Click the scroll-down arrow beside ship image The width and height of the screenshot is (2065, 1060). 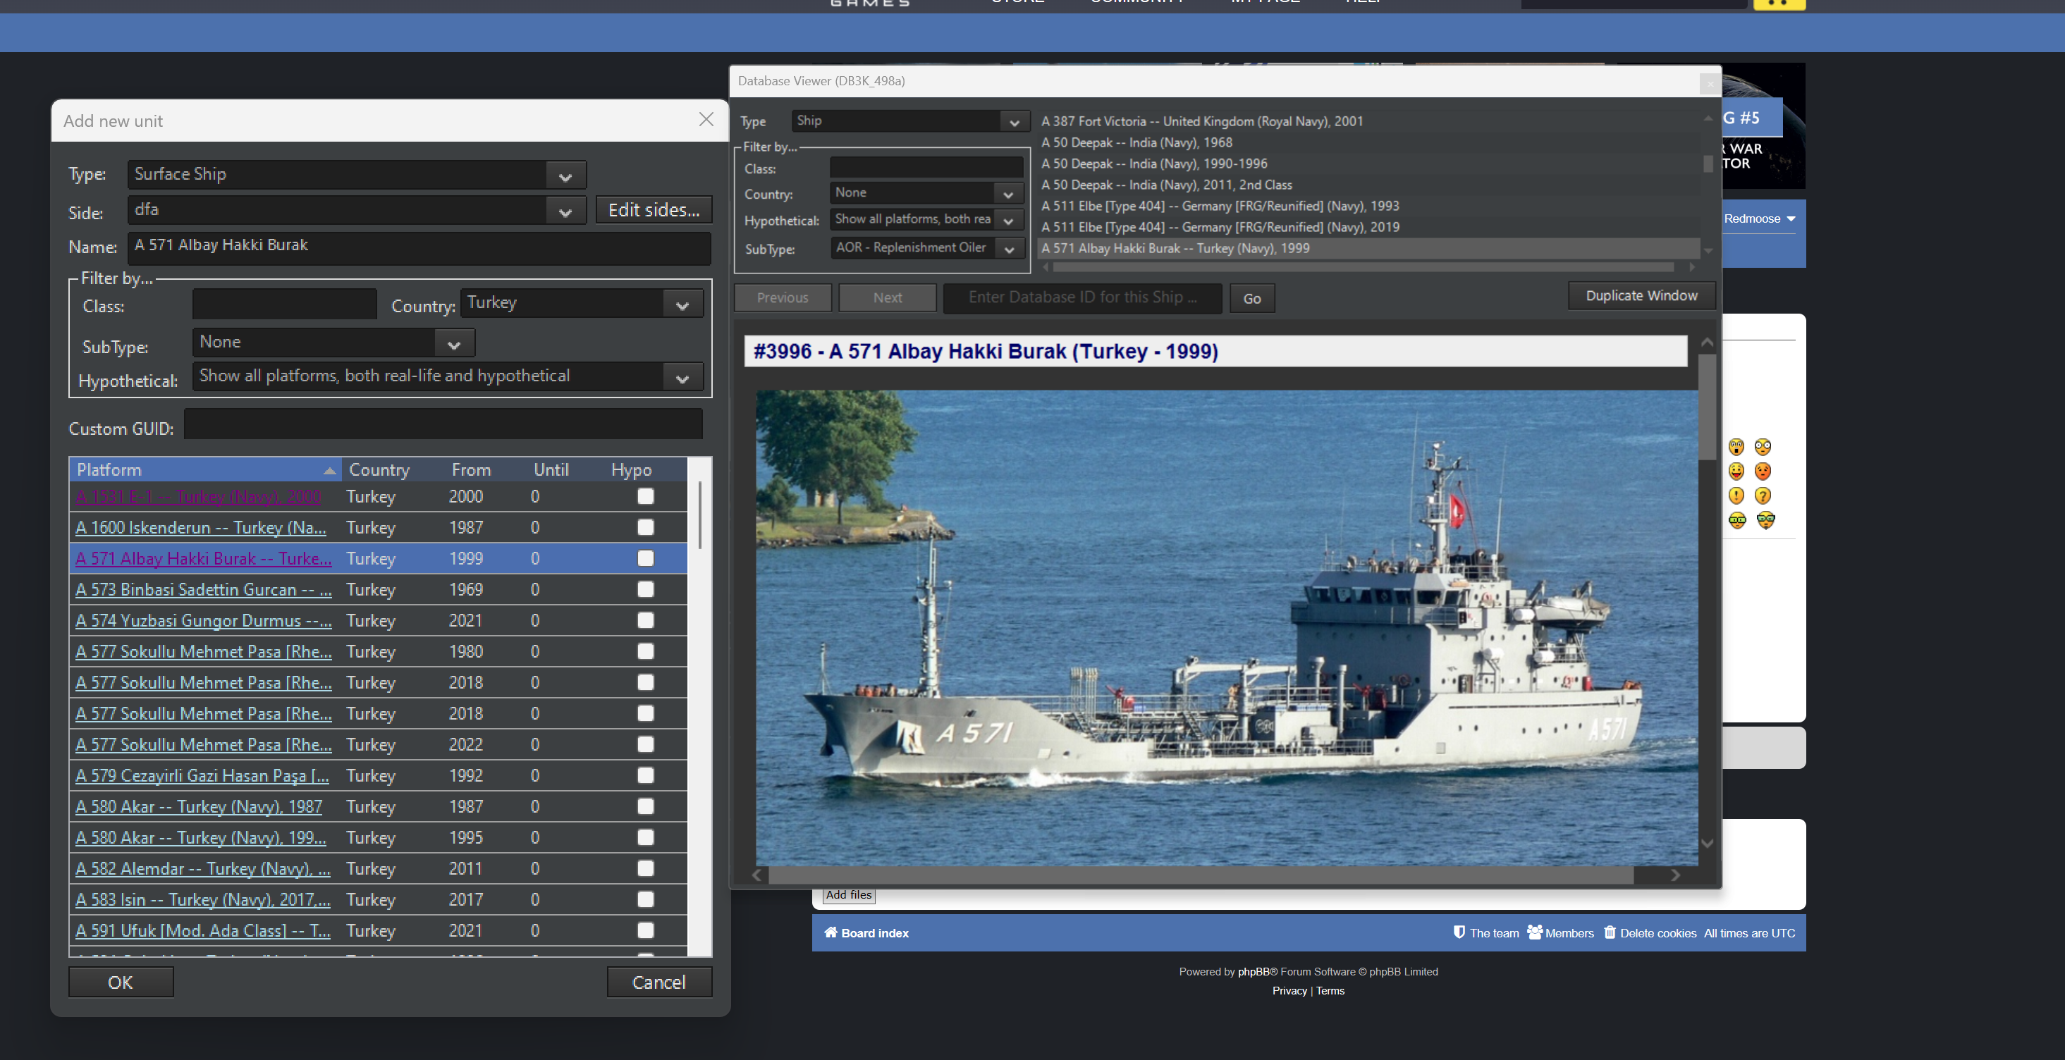[1707, 843]
